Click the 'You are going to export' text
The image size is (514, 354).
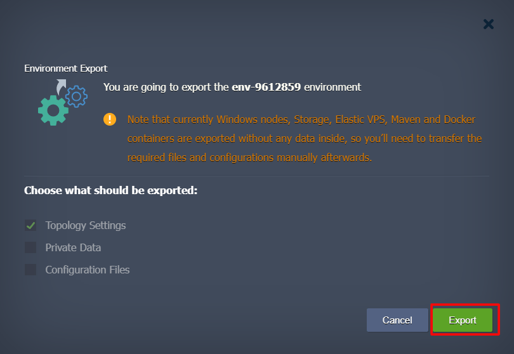tap(166, 87)
